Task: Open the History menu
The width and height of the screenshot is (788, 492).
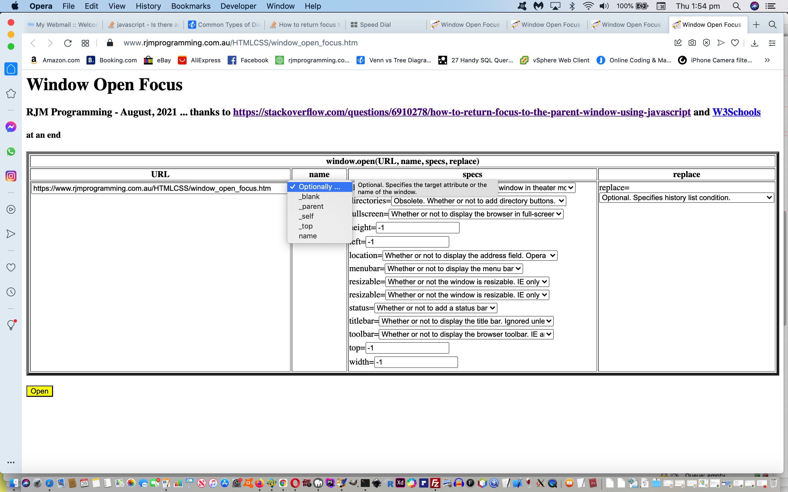Action: click(148, 6)
